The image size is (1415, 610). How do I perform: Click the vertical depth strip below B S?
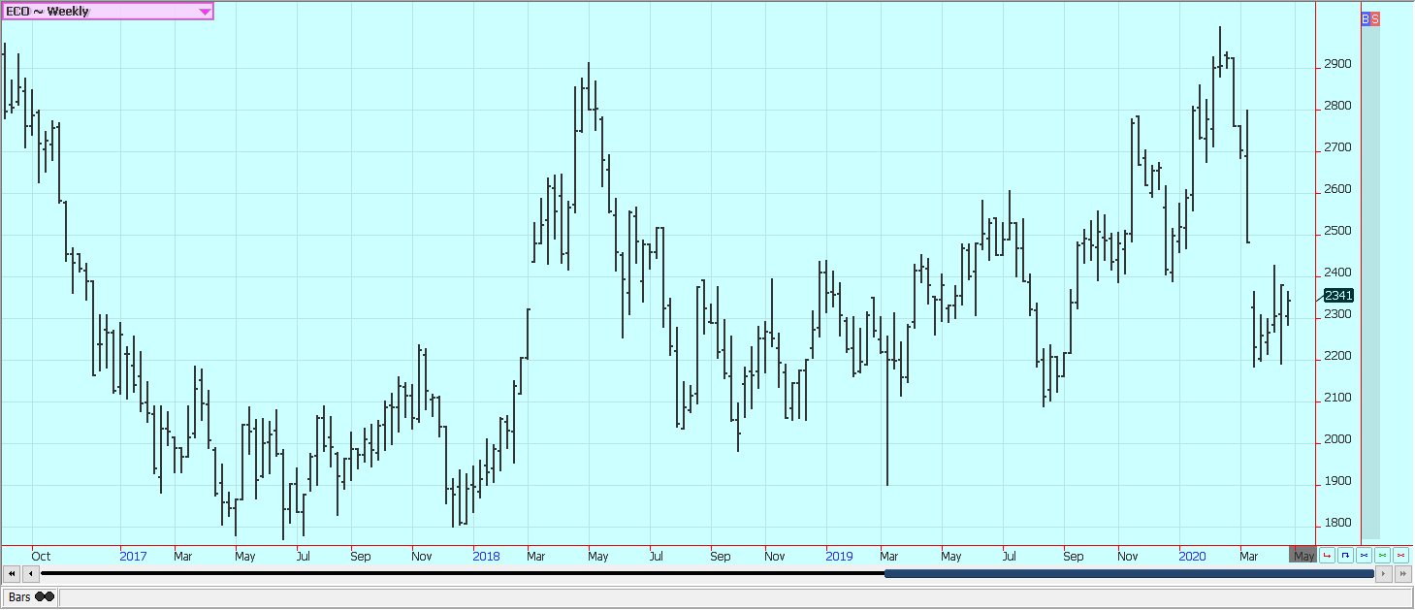pyautogui.click(x=1370, y=282)
